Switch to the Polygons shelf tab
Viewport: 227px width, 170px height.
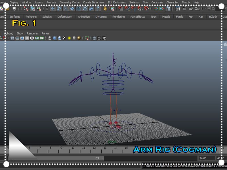[31, 17]
